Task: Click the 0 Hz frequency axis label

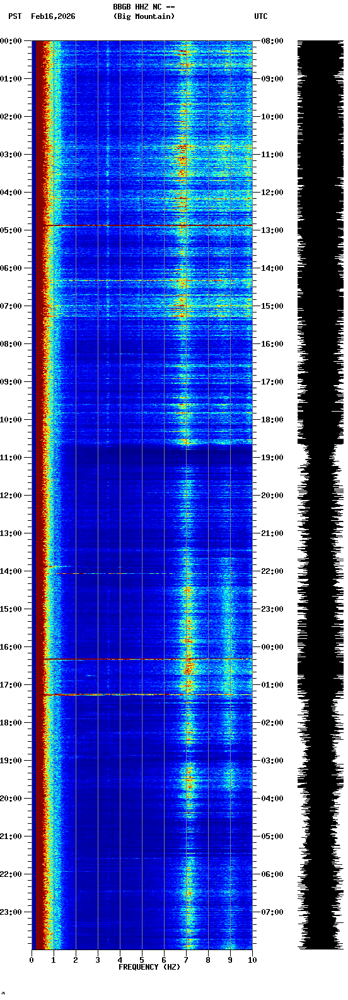Action: pyautogui.click(x=32, y=960)
